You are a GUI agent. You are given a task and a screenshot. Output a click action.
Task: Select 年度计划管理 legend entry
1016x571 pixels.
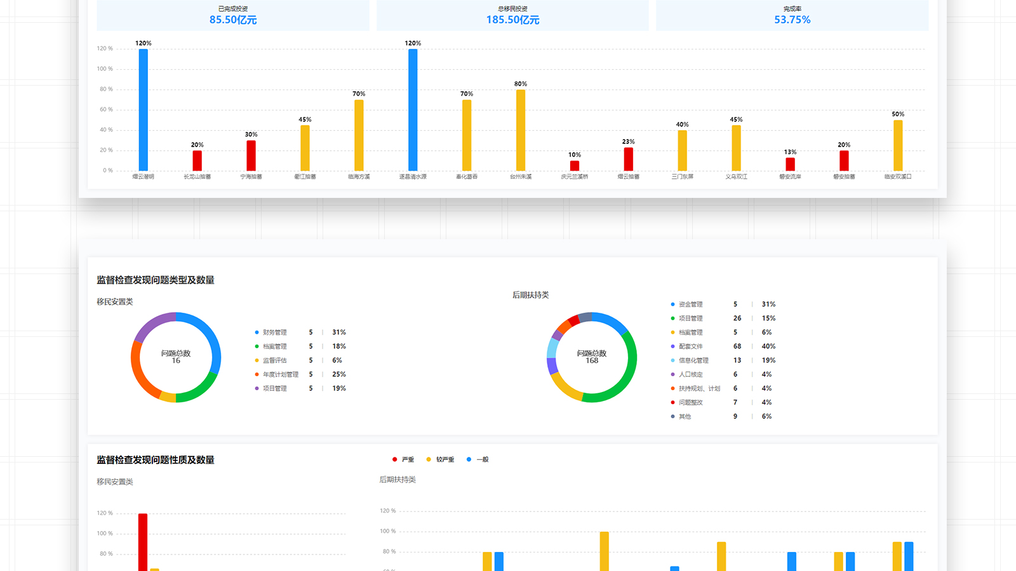coord(280,374)
